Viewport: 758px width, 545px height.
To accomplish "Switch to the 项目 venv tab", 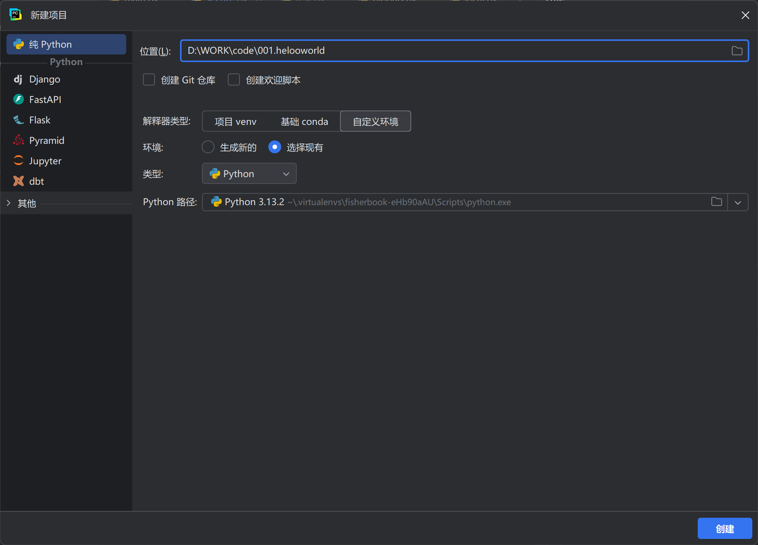I will [x=235, y=121].
